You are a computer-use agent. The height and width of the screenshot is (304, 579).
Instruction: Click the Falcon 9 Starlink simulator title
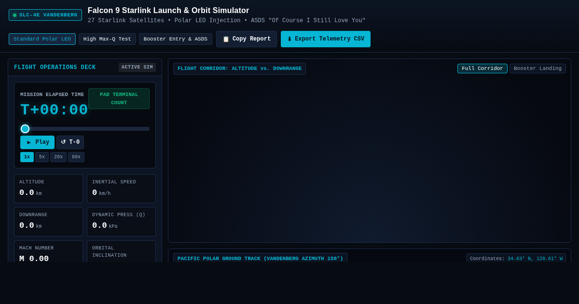pos(168,11)
